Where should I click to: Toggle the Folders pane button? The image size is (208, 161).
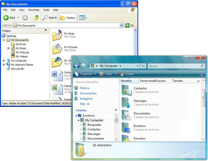[x=68, y=18]
